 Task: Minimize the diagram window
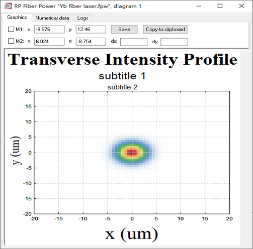199,6
